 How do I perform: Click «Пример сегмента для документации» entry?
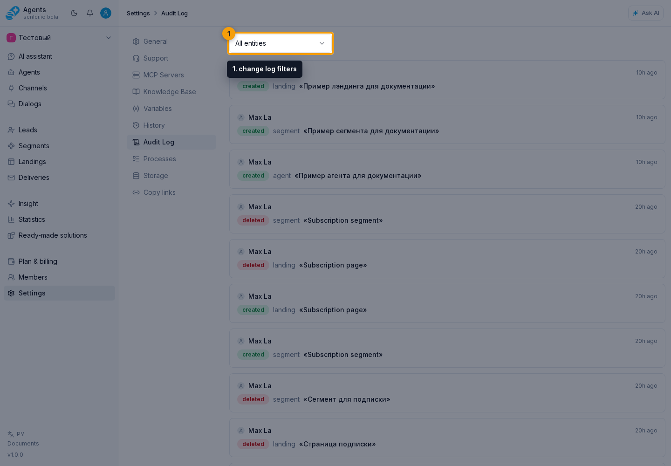click(x=447, y=124)
